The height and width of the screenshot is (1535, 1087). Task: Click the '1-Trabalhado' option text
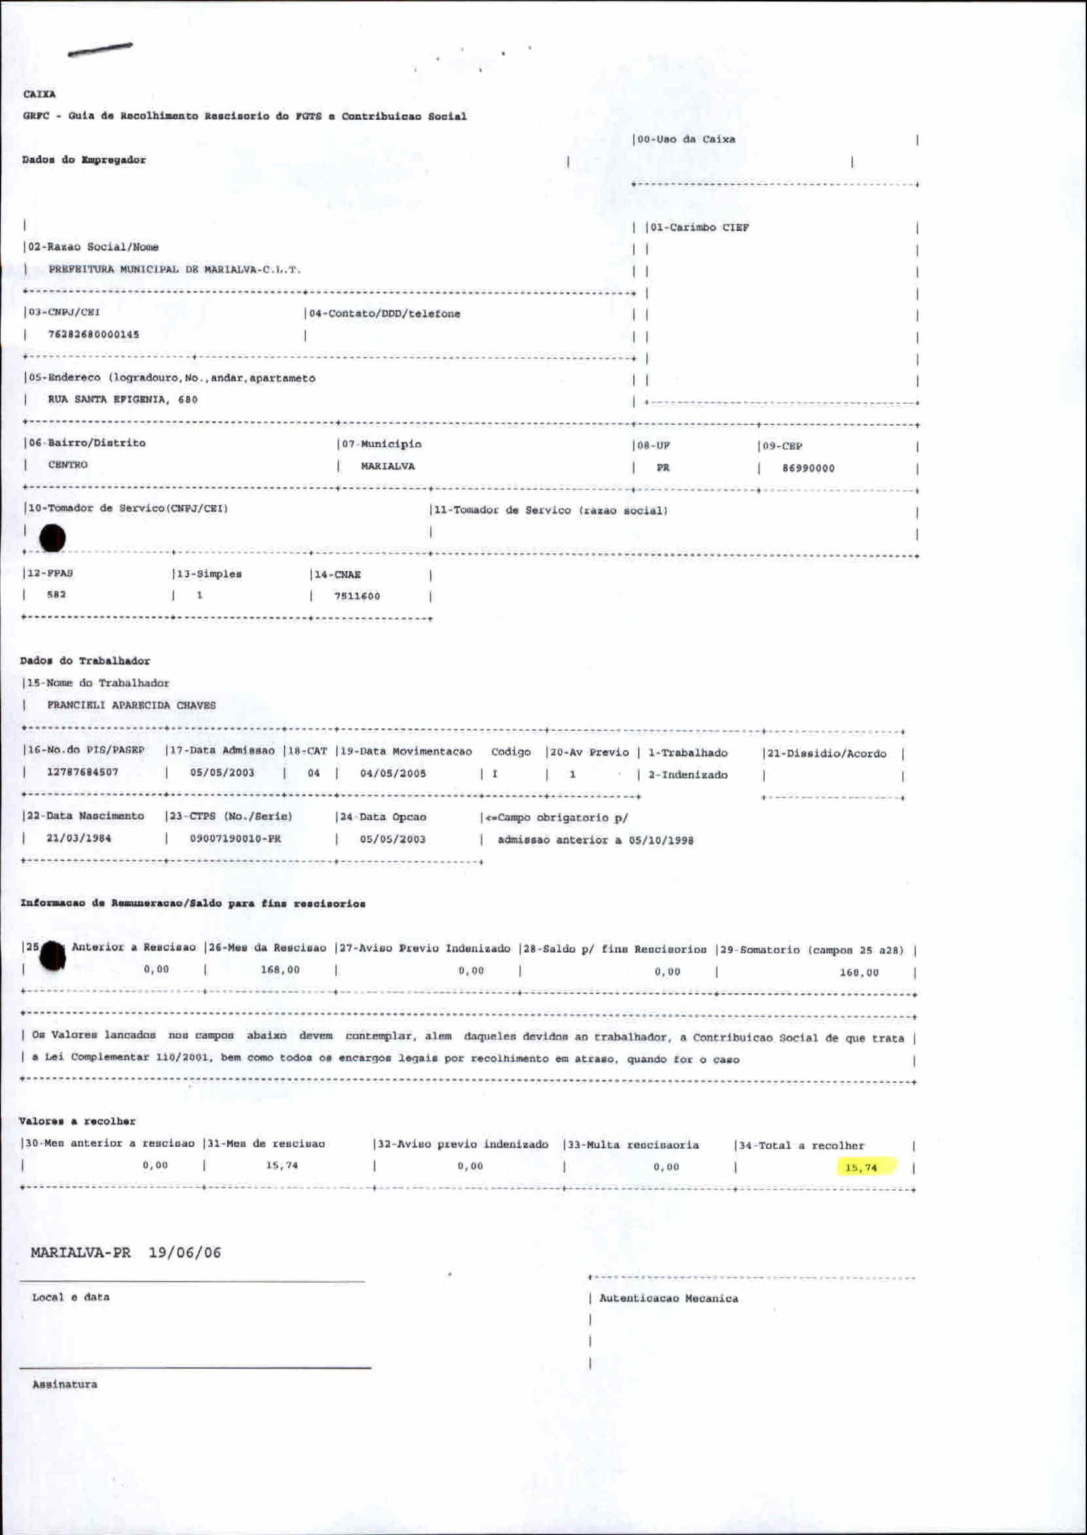point(688,753)
